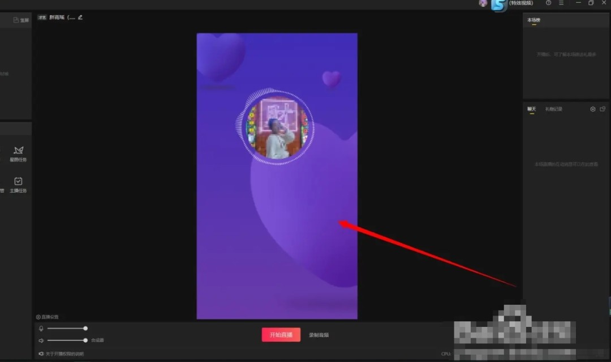Viewport: 611px width, 362px height.
Task: Pop out the chat panel window
Action: click(603, 109)
